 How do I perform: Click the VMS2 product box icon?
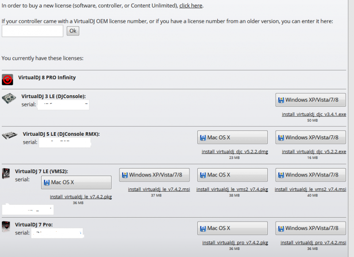(6, 173)
